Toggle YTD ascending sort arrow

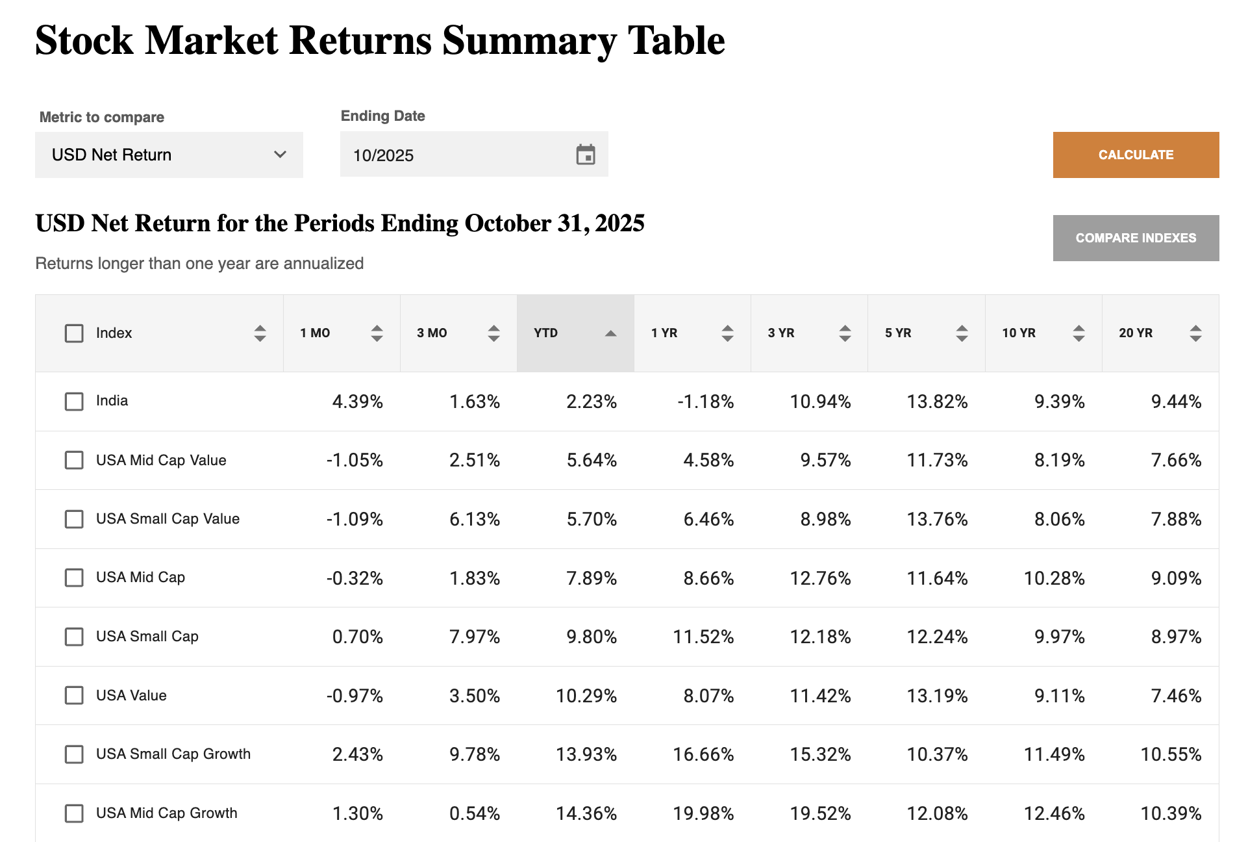coord(610,333)
